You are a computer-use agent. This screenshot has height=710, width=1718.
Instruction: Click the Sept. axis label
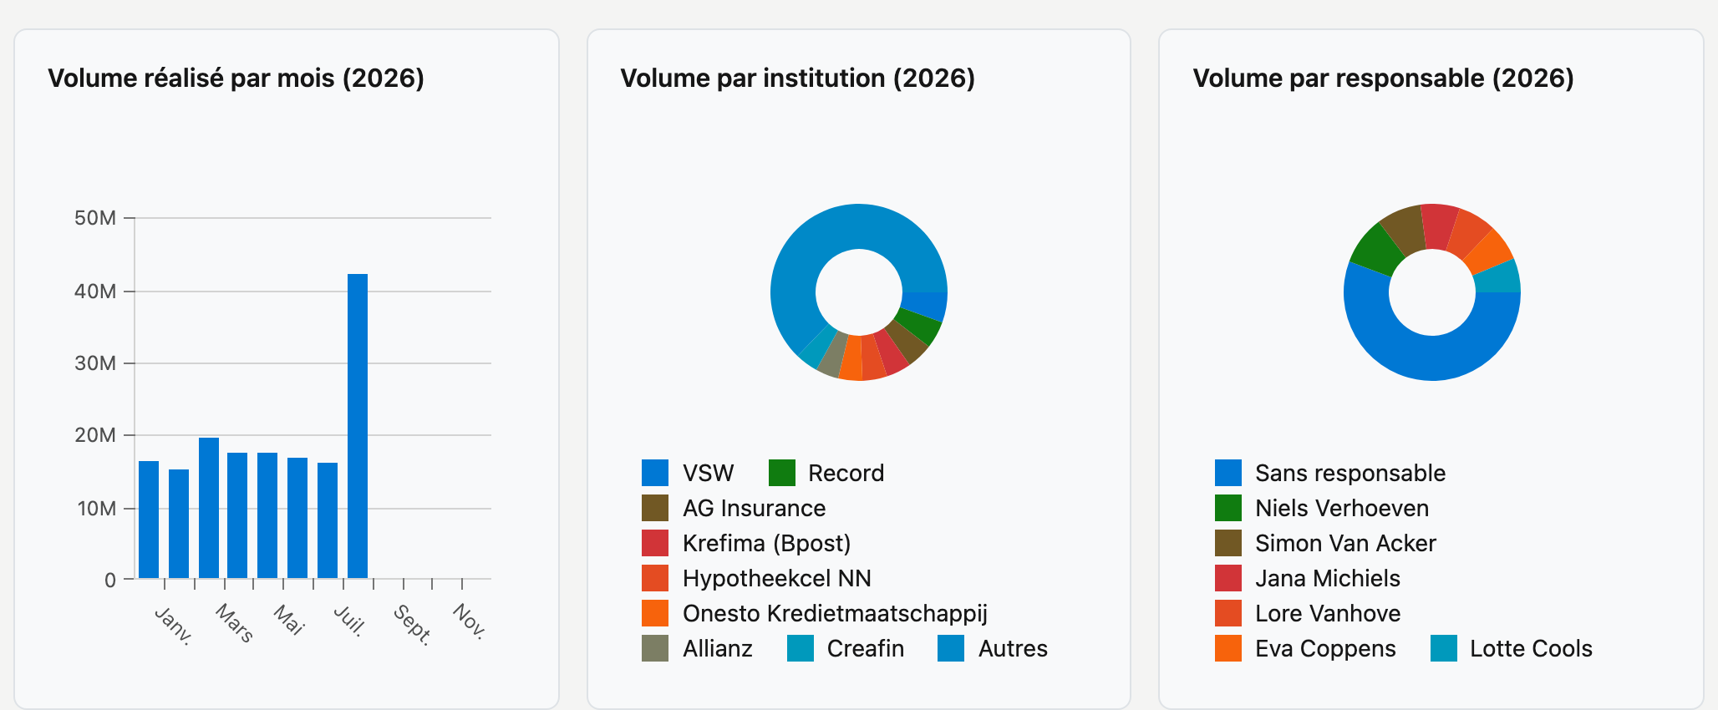(x=413, y=625)
